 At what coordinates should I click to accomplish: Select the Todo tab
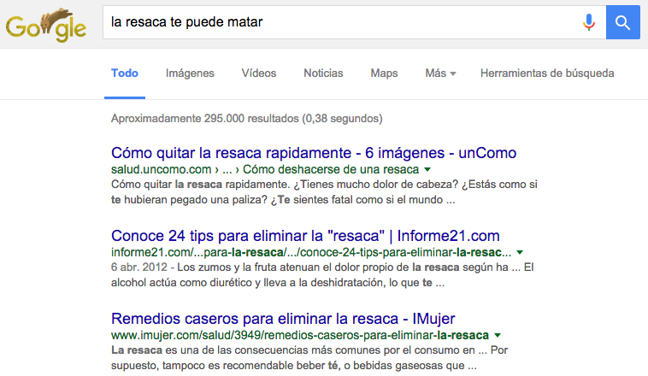click(125, 73)
